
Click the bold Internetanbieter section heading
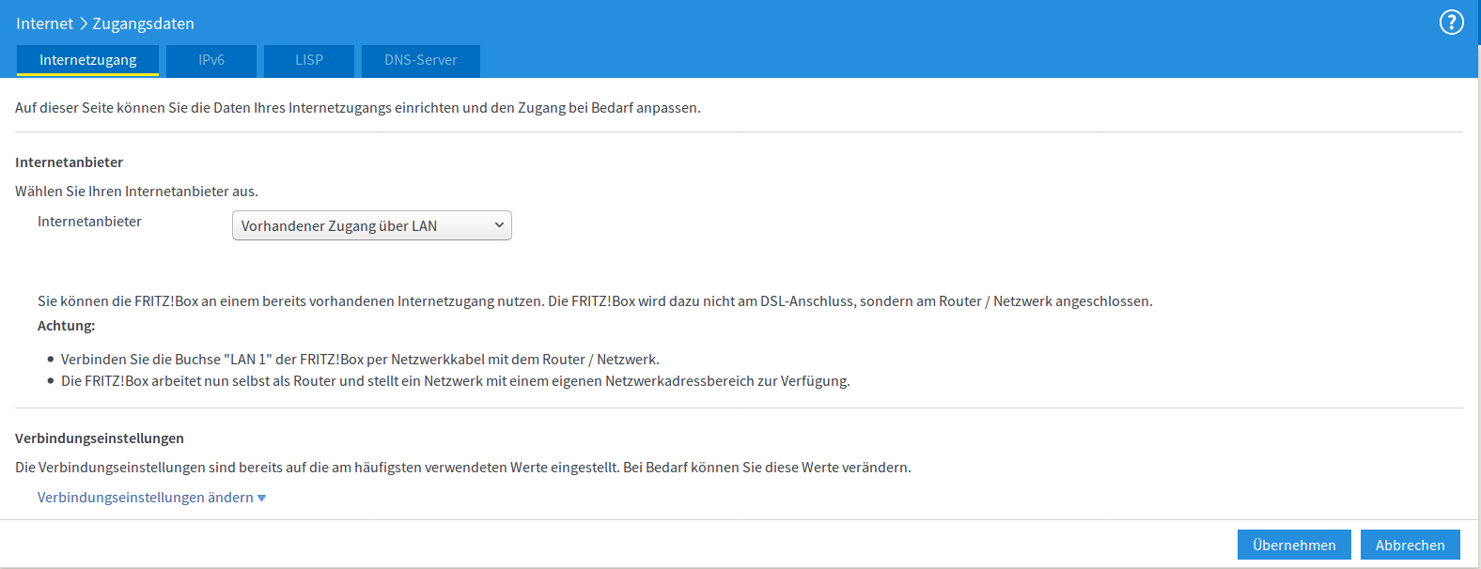click(x=69, y=162)
